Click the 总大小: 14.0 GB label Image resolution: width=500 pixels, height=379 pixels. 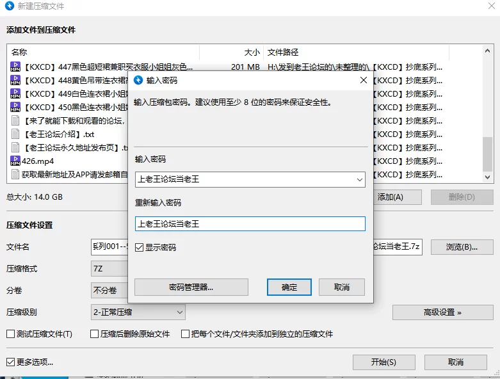pos(35,197)
